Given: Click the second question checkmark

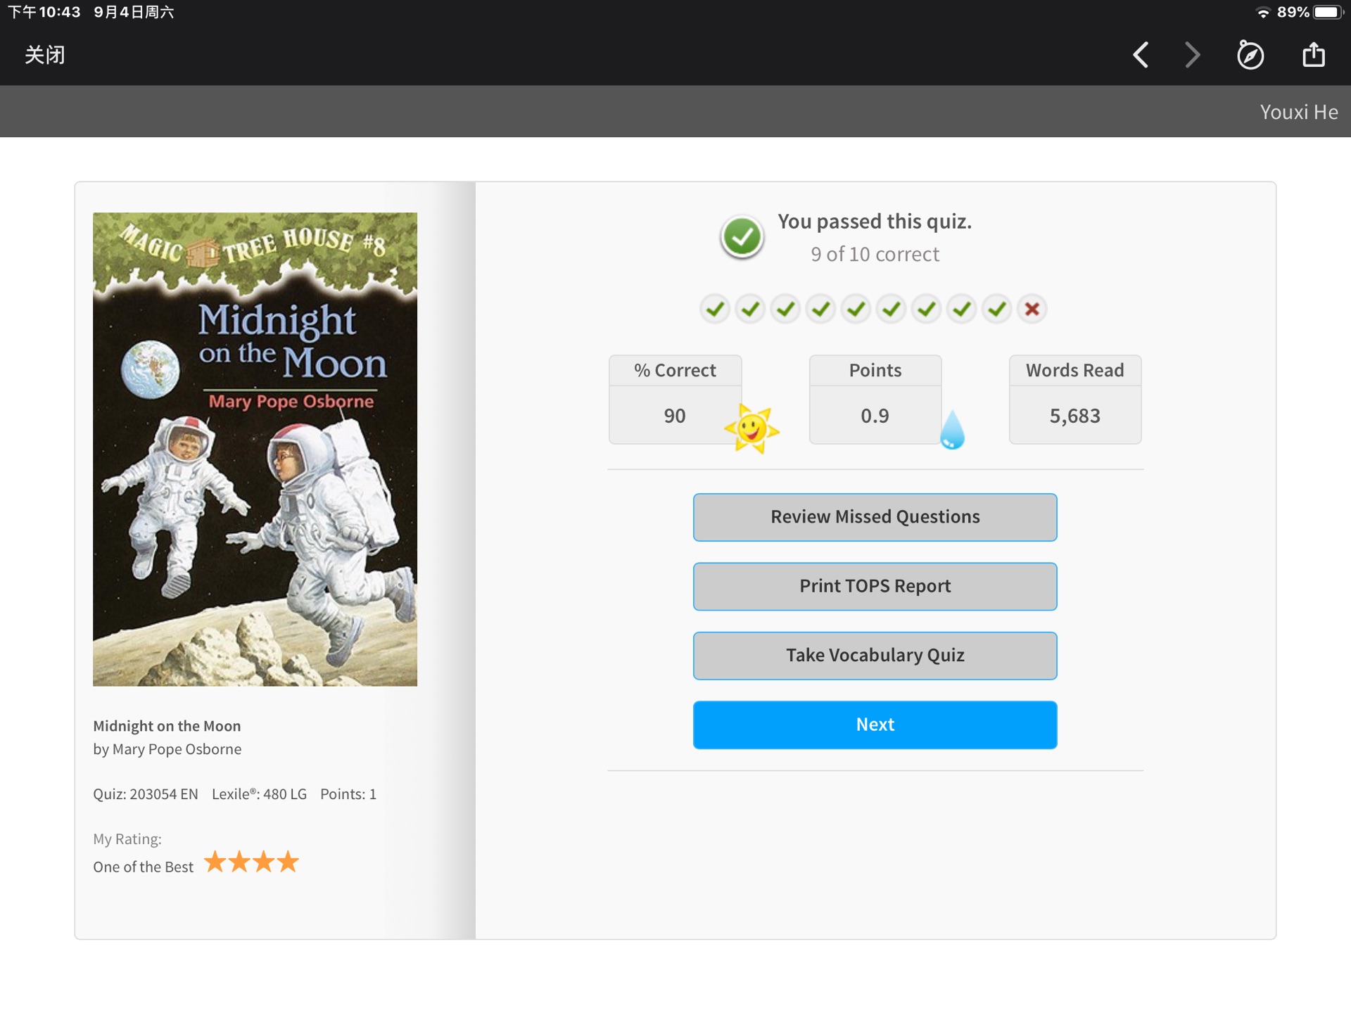Looking at the screenshot, I should (x=750, y=309).
